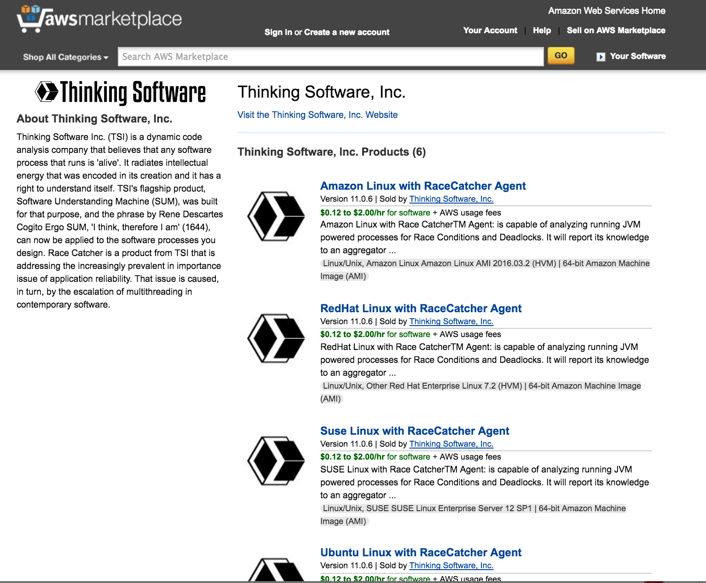Click seller link under Ubuntu Linux product
This screenshot has height=583, width=706.
[x=451, y=566]
